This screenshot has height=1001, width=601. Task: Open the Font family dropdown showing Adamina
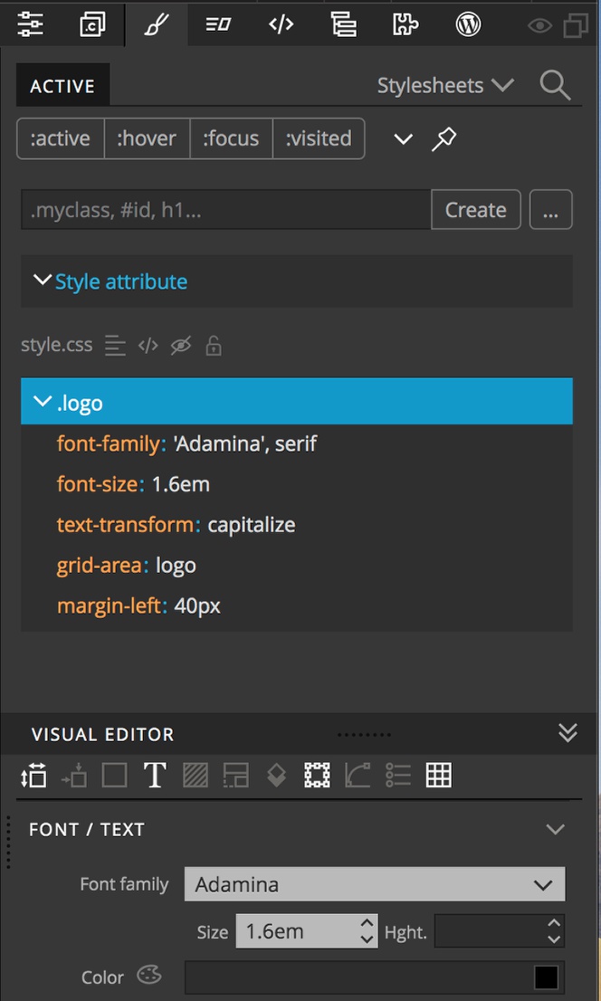[374, 884]
